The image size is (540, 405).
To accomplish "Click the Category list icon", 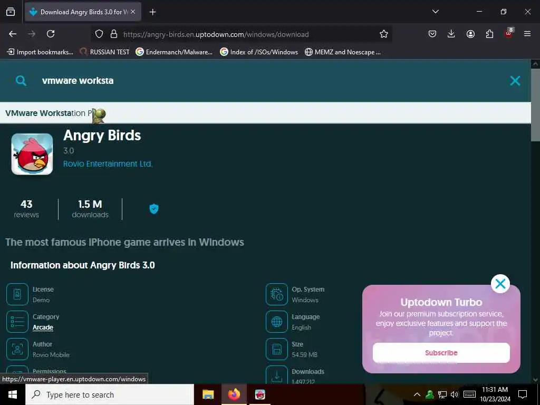I will click(17, 322).
